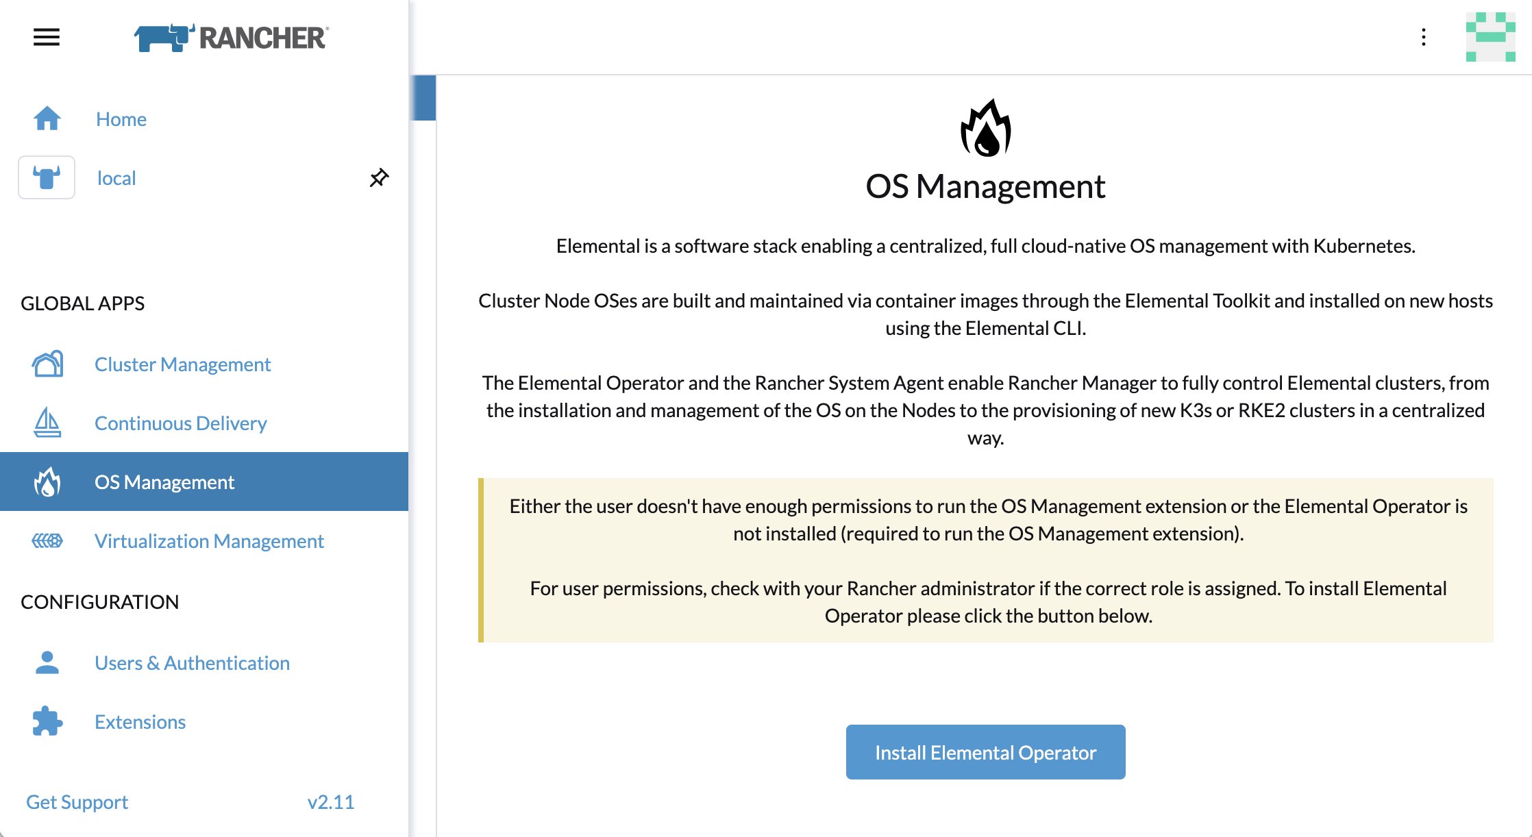Screen dimensions: 1532x837
Task: Click the local cluster name
Action: pyautogui.click(x=116, y=177)
